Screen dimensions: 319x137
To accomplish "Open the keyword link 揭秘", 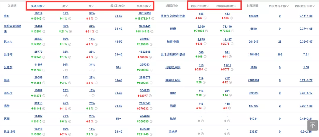I will click(7, 106).
